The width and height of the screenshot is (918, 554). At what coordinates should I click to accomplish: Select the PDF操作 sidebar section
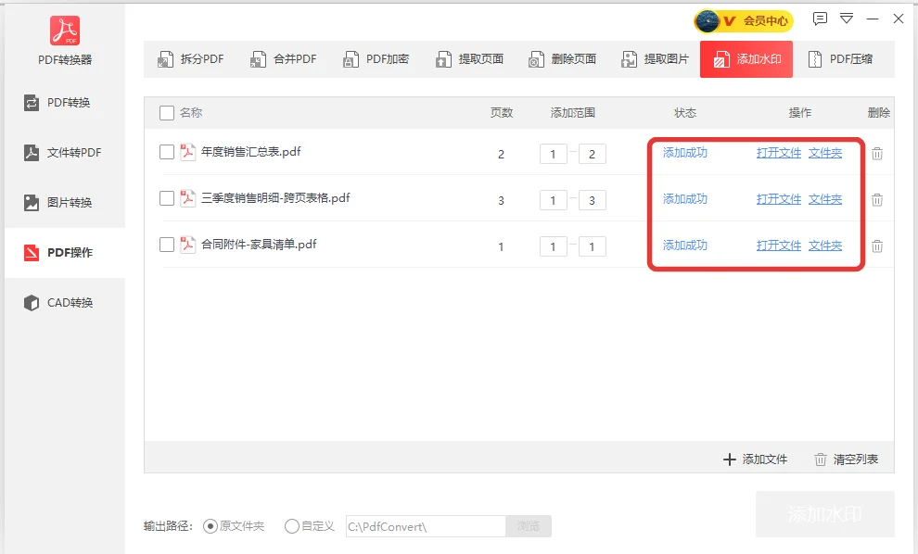[65, 253]
